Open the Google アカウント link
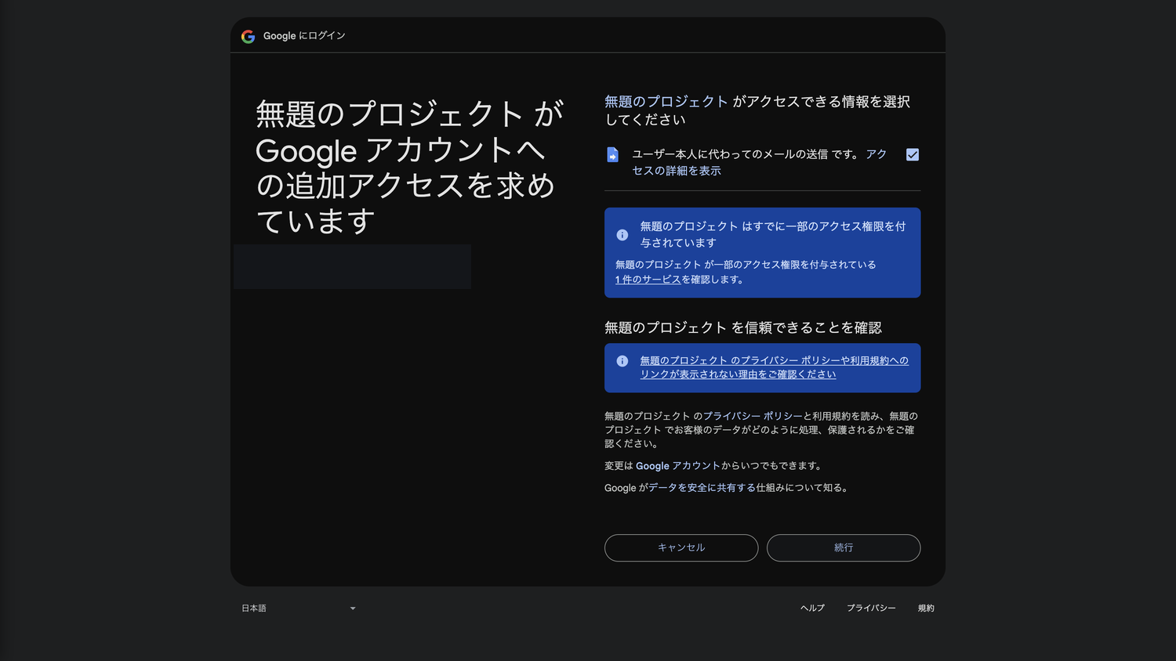Image resolution: width=1176 pixels, height=661 pixels. point(677,466)
